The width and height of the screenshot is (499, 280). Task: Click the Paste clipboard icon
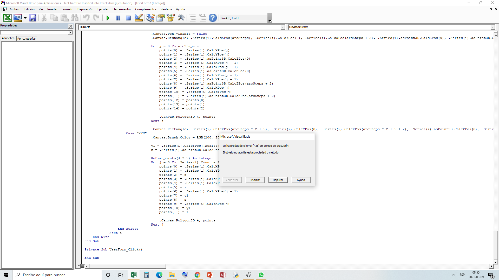(64, 18)
